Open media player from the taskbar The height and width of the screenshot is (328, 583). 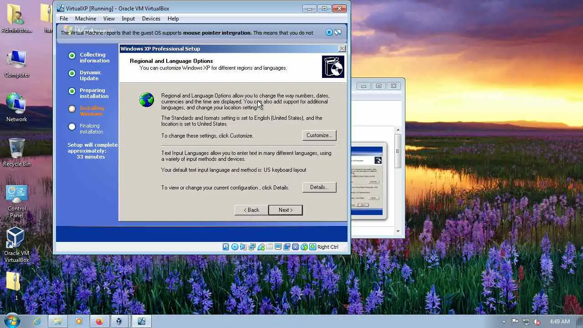(x=78, y=321)
